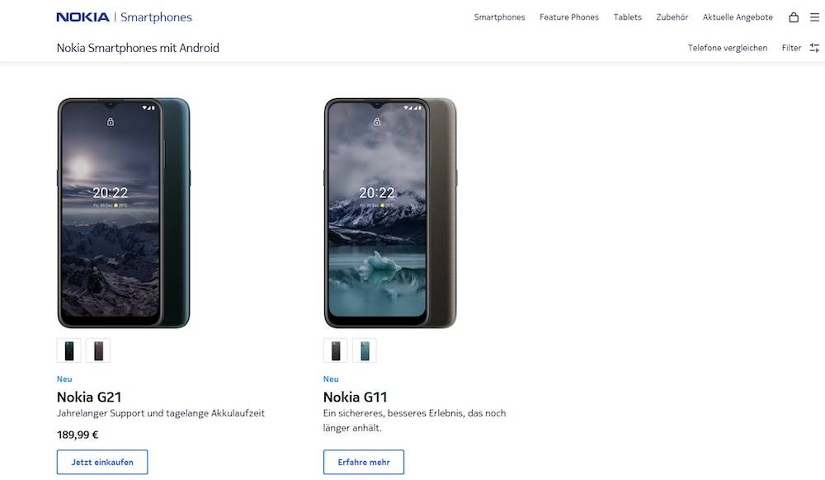Click the Nokia G21 product title
The image size is (825, 480).
pos(89,398)
